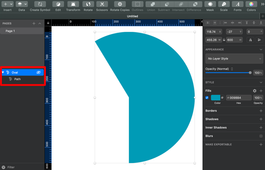Select the Oval layer
The height and width of the screenshot is (170, 265).
[23, 72]
